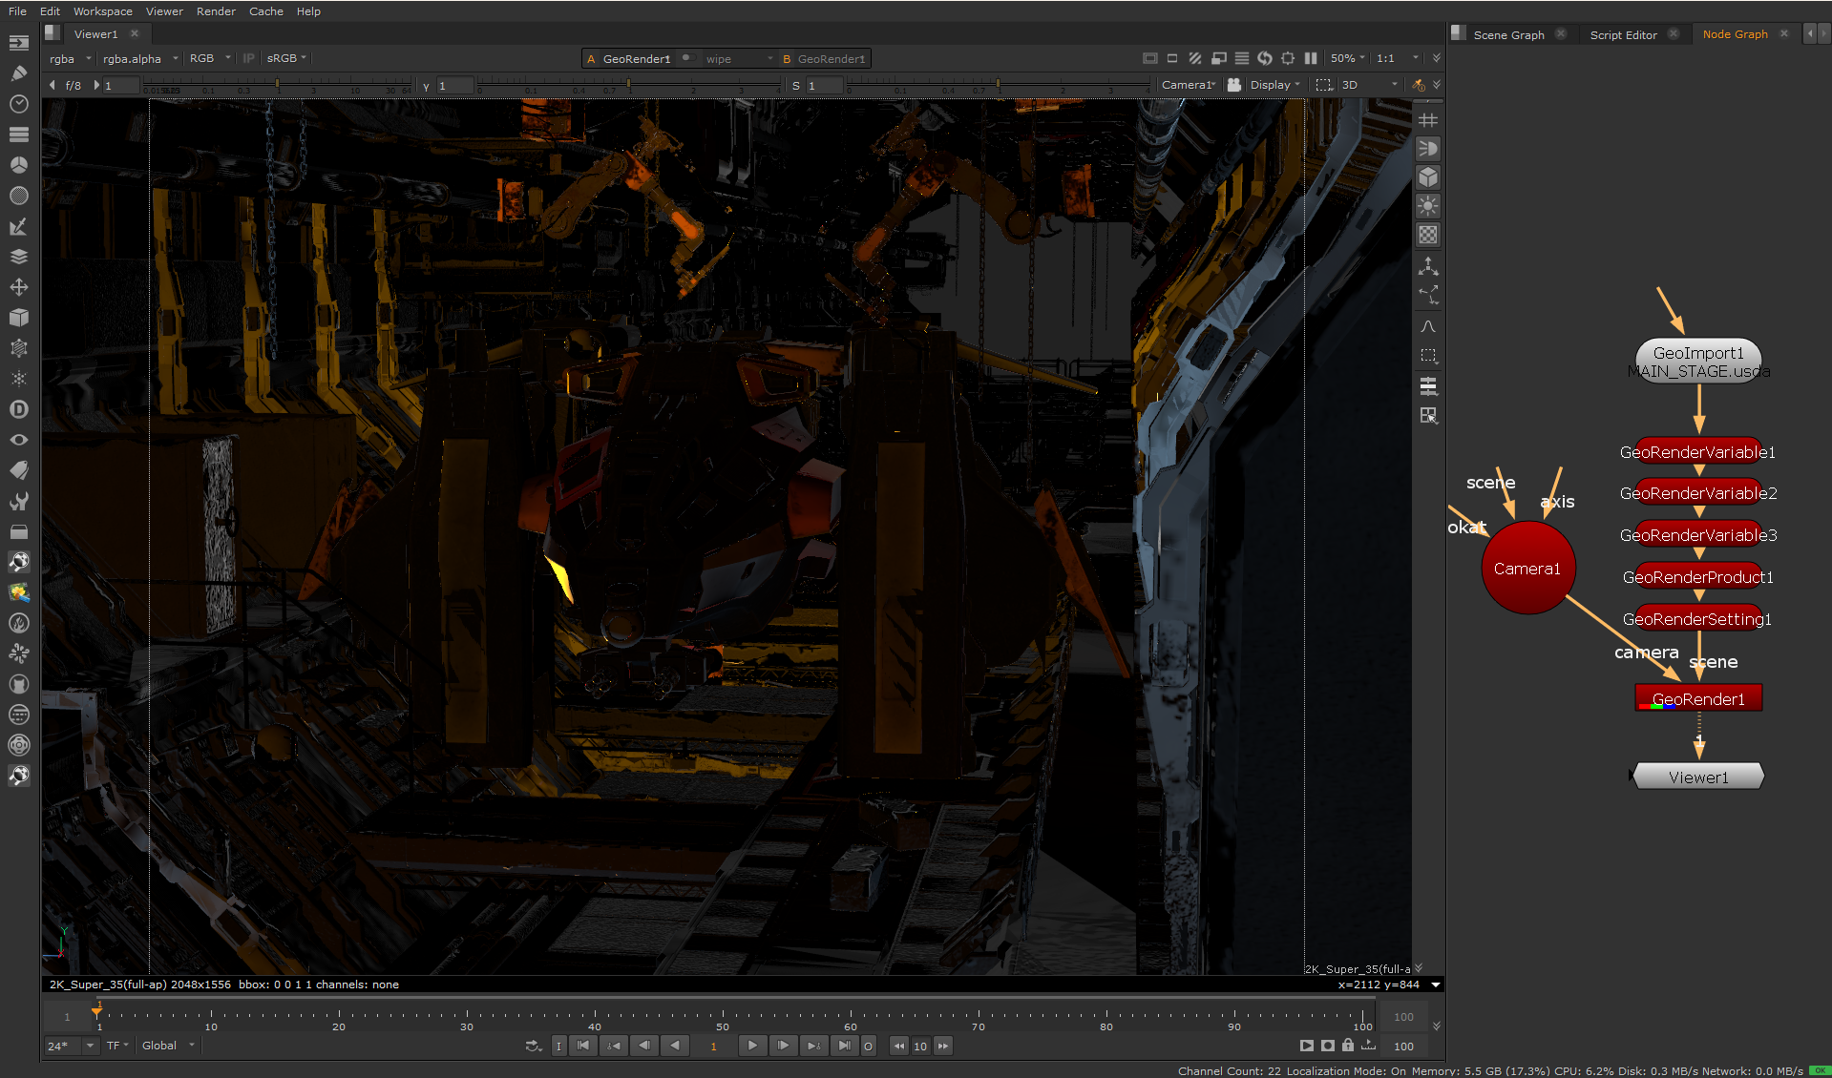This screenshot has width=1832, height=1078.
Task: Jump to the first frame
Action: [582, 1046]
